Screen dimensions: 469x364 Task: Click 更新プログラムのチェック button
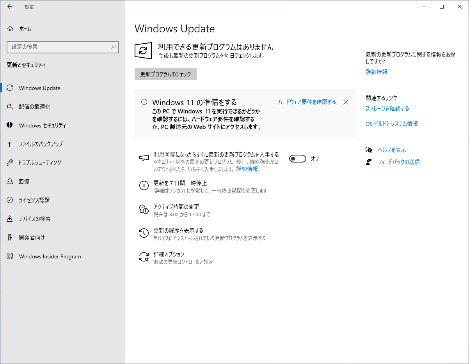point(165,74)
